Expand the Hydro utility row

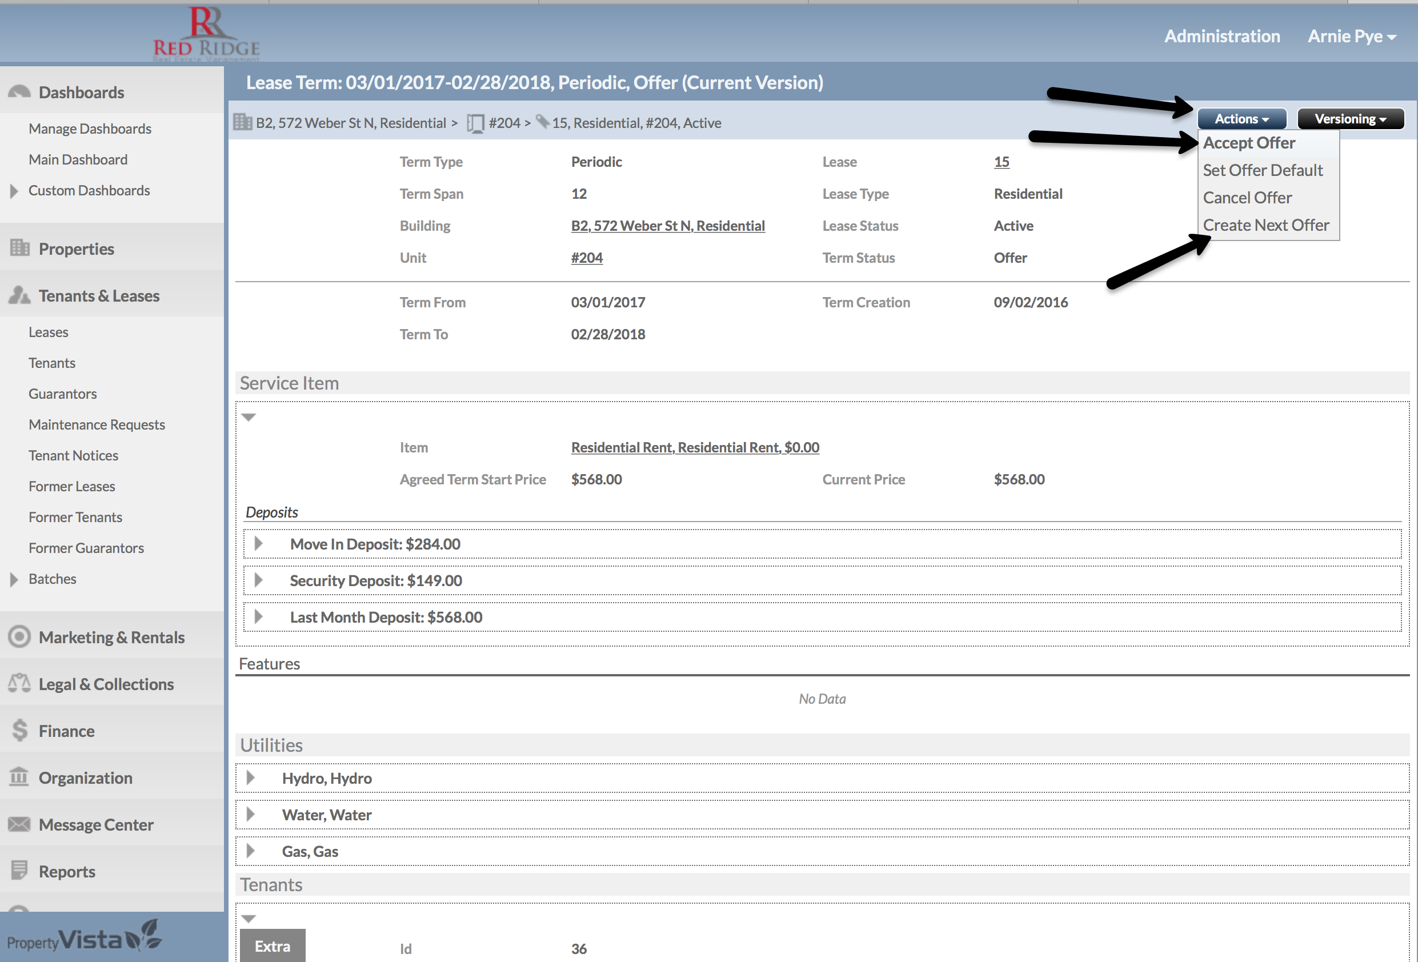250,778
